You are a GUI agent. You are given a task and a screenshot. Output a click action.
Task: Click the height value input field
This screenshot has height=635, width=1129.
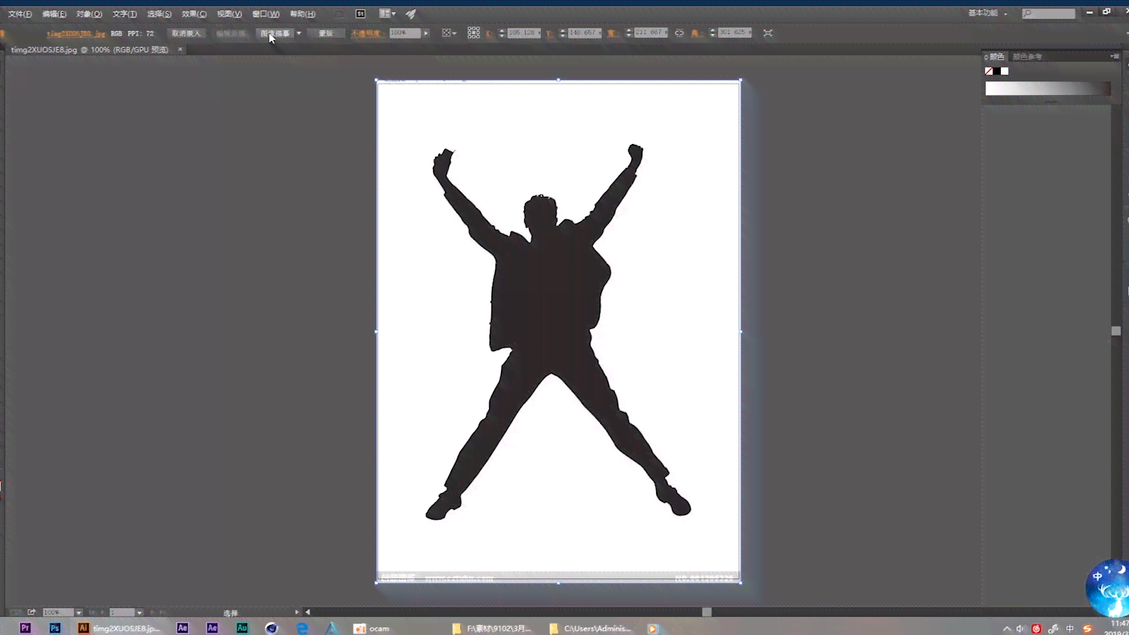pyautogui.click(x=734, y=33)
